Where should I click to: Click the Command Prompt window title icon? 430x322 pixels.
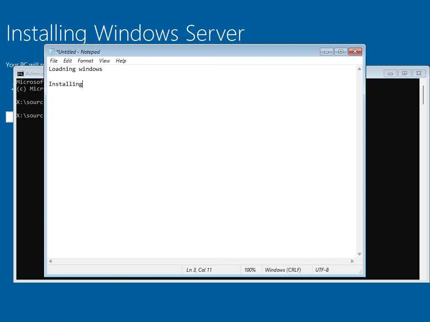tap(20, 74)
